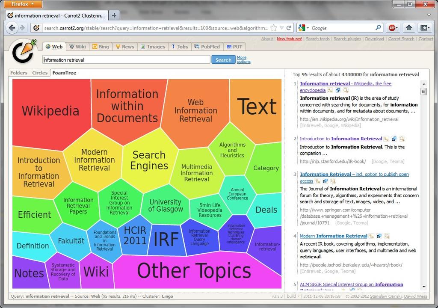
Task: Open the More options link
Action: tap(243, 59)
